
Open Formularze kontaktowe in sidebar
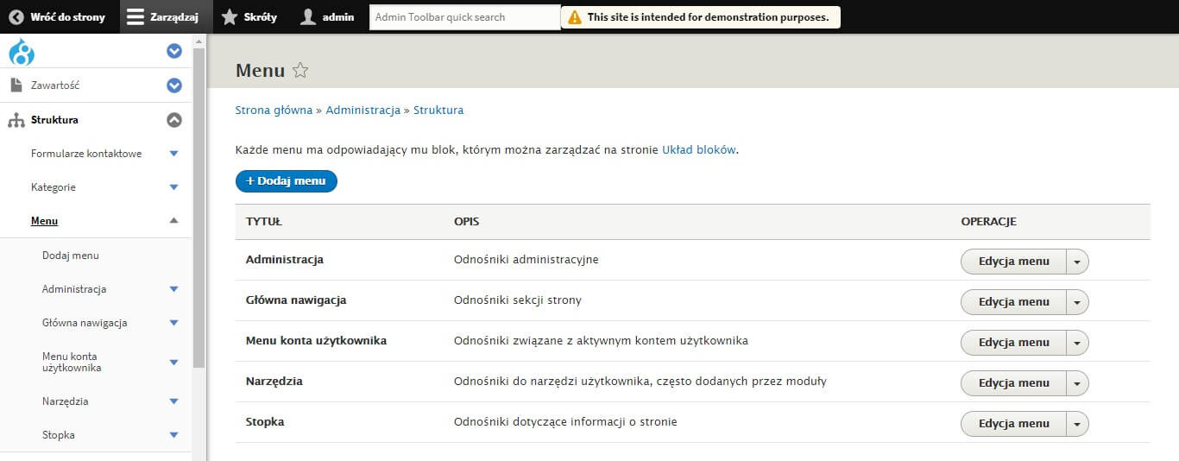click(86, 154)
